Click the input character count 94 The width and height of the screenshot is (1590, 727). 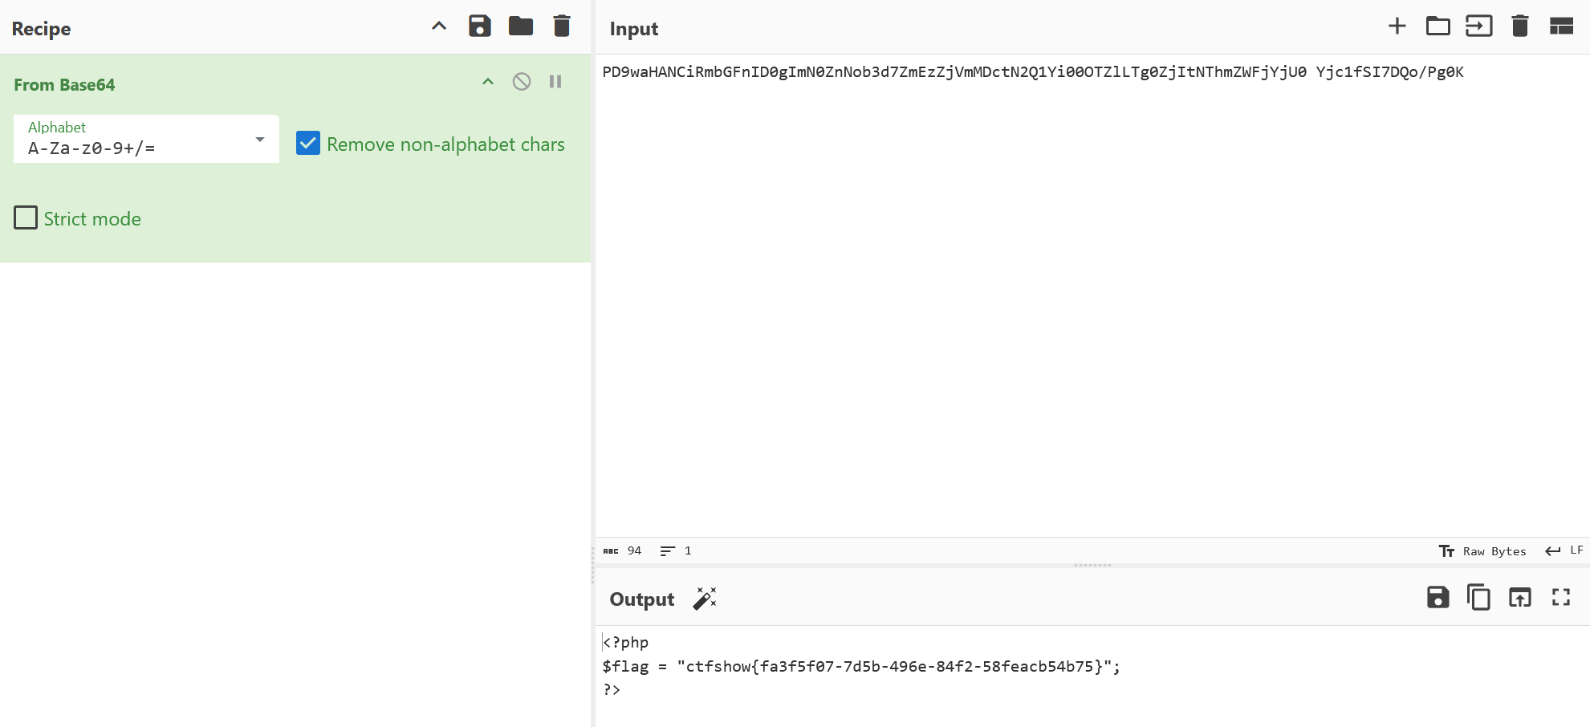pos(634,550)
